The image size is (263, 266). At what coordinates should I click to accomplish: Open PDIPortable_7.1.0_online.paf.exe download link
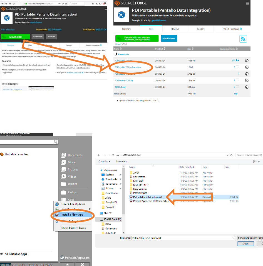pyautogui.click(x=128, y=67)
